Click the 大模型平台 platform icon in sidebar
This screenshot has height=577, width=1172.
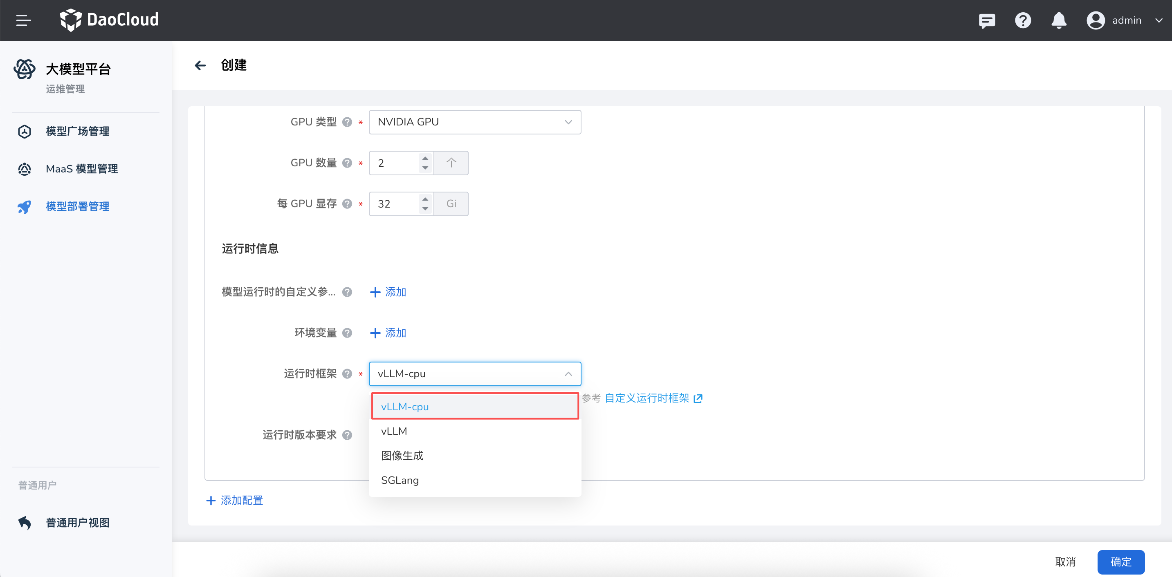coord(24,69)
